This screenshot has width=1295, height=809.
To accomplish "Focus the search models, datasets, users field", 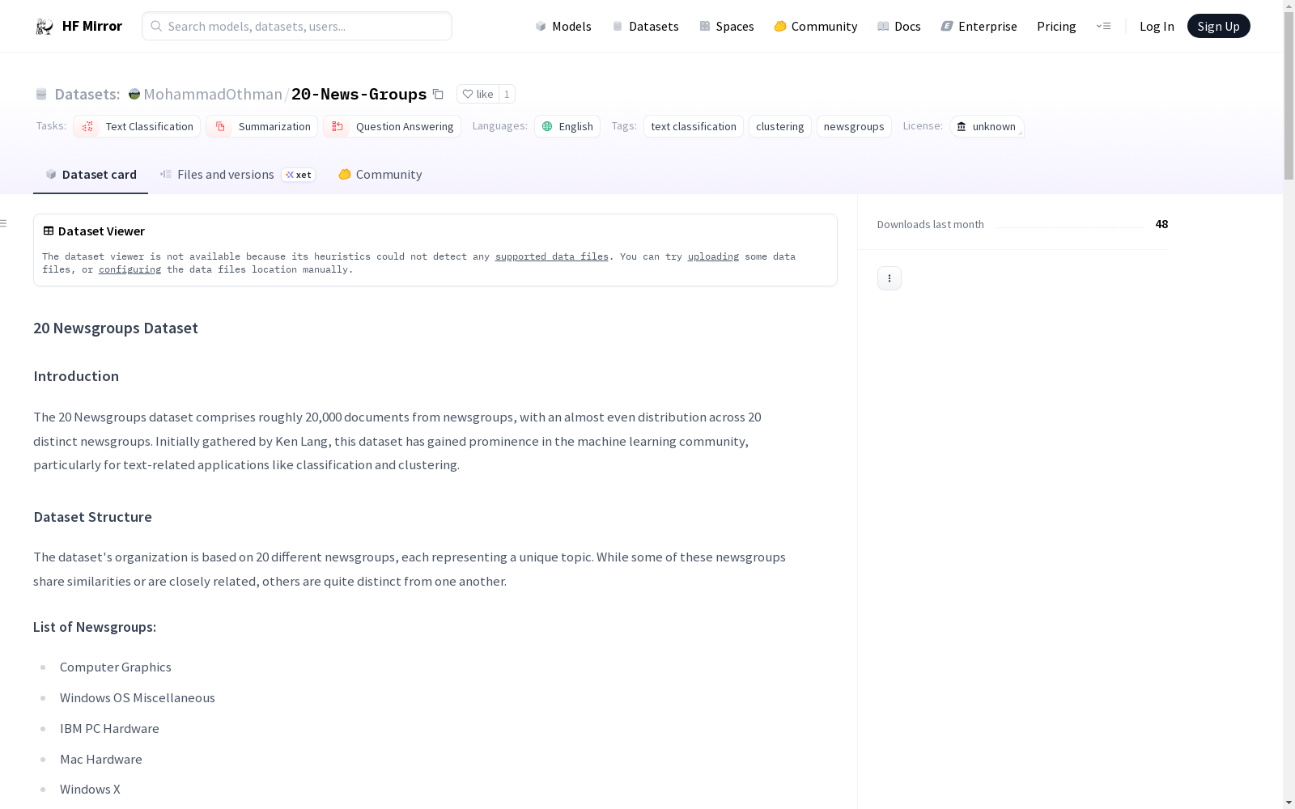I will pos(297,26).
